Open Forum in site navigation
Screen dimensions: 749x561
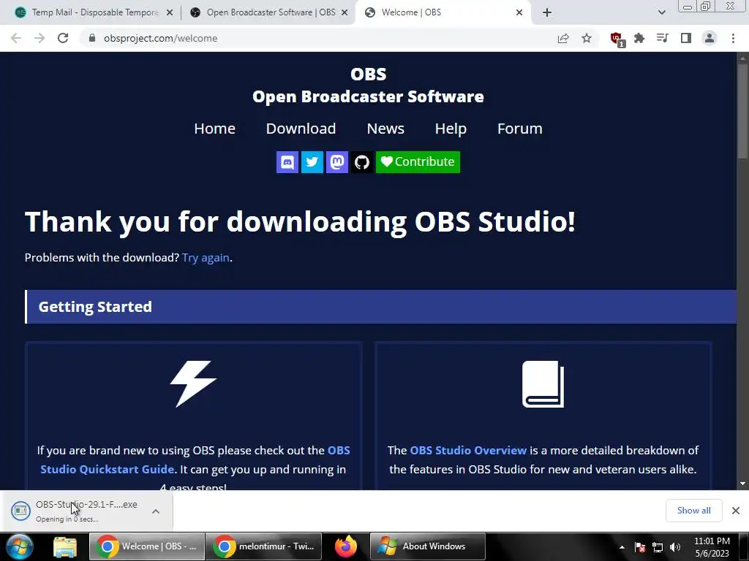520,129
